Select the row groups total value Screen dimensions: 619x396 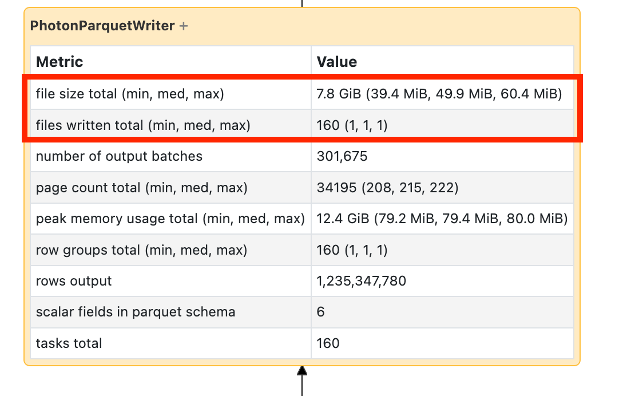pos(352,250)
